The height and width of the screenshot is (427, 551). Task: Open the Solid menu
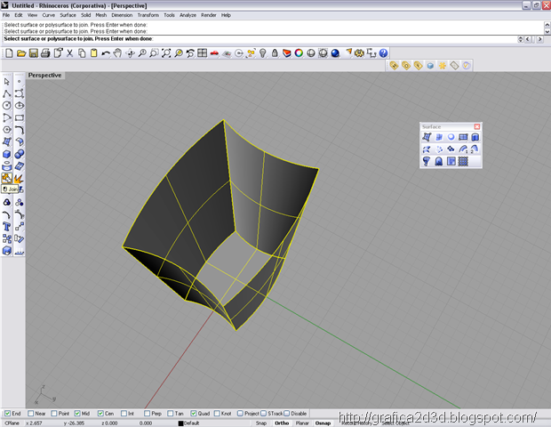click(x=85, y=15)
